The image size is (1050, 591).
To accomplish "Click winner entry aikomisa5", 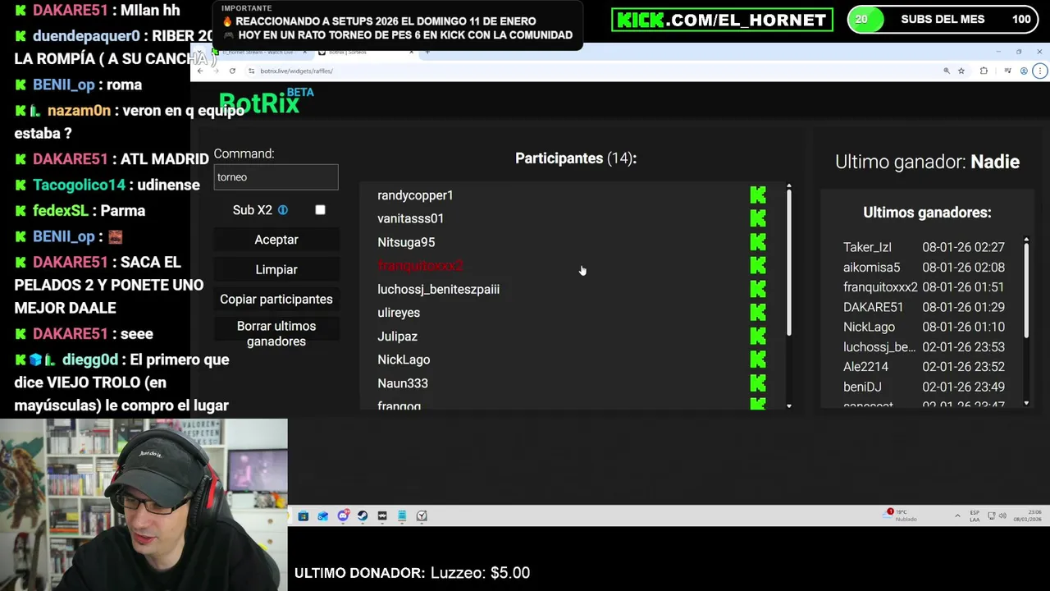I will pyautogui.click(x=871, y=268).
